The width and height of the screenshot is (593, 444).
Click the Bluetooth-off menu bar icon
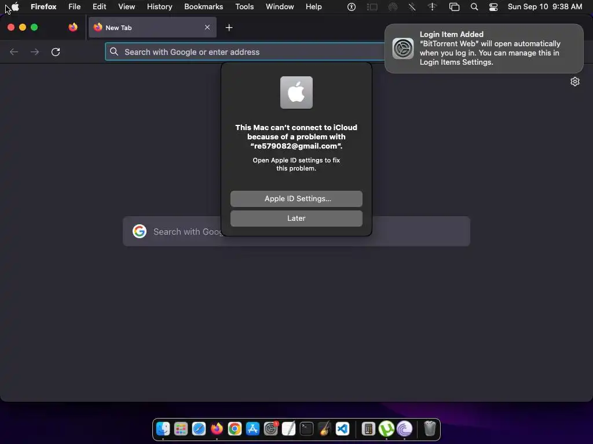[x=412, y=7]
